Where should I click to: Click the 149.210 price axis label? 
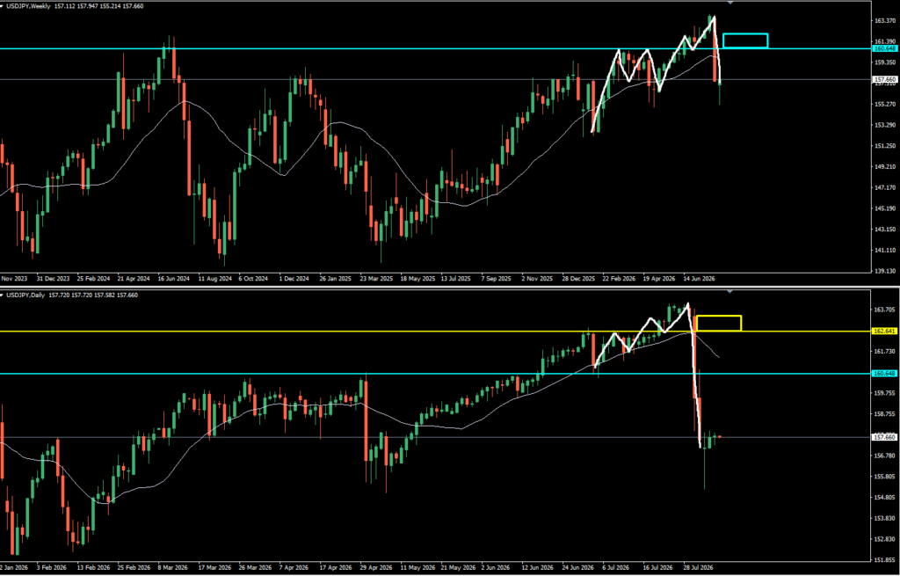coord(884,167)
